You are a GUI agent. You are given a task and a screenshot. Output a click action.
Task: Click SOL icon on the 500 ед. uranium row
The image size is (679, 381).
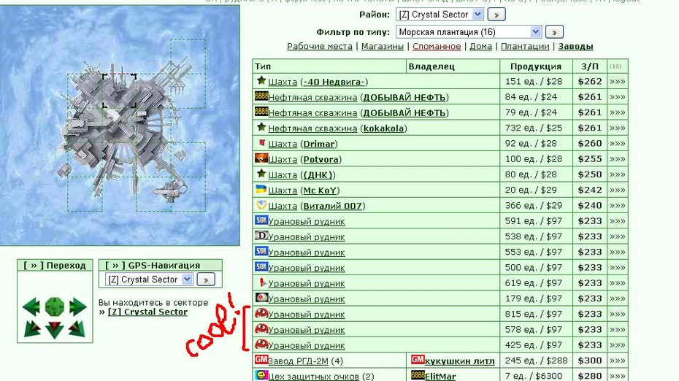261,266
